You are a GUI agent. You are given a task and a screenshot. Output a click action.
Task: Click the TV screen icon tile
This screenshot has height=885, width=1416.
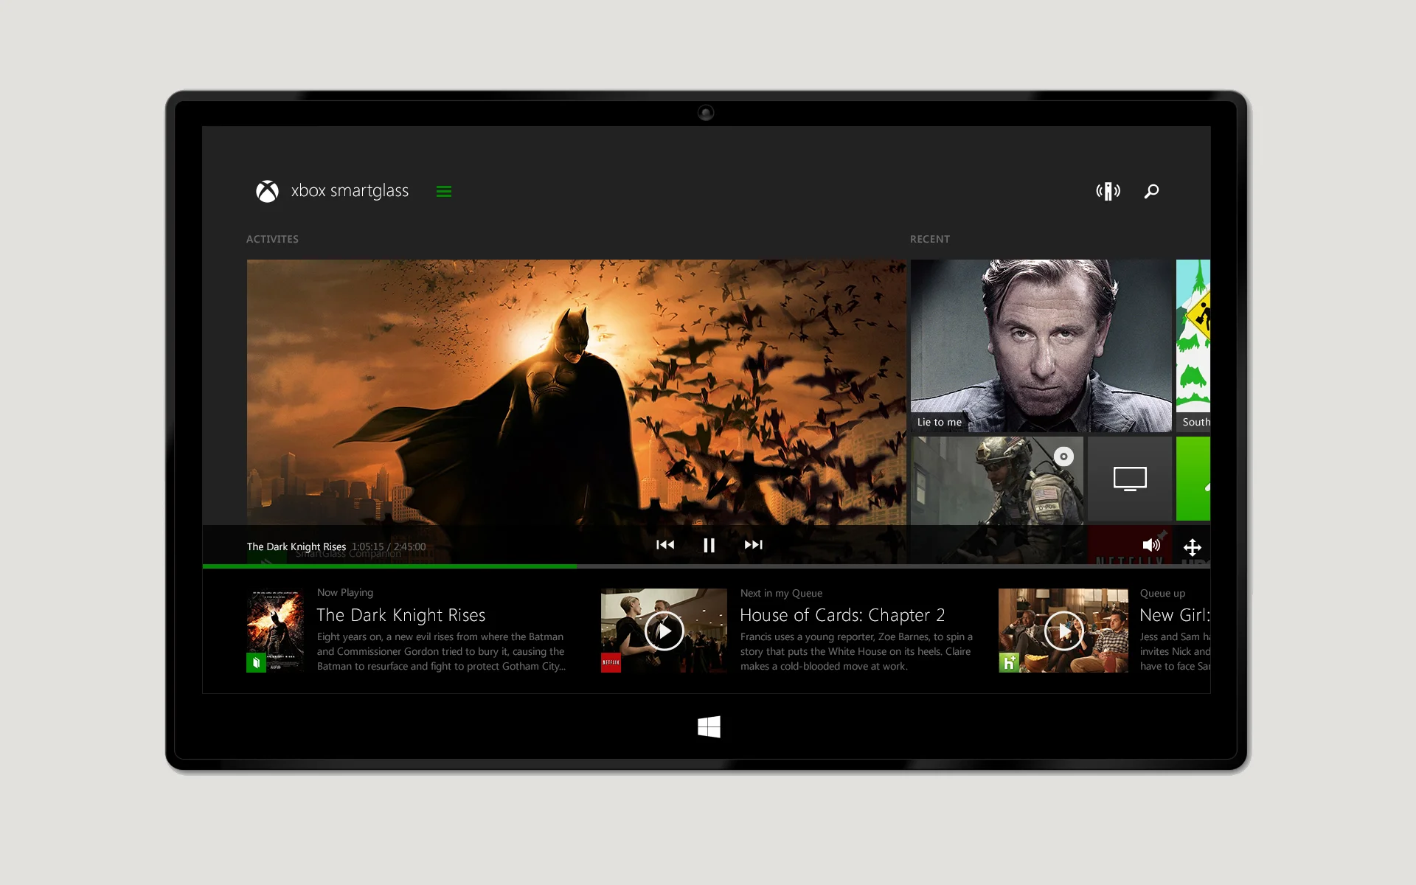(x=1129, y=479)
